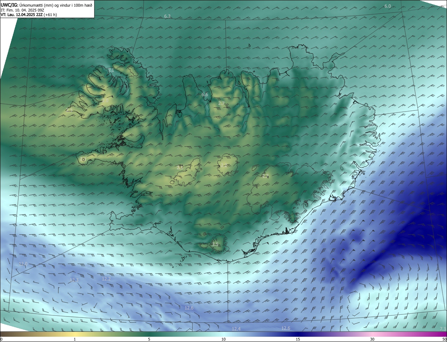Viewport: 447px width, 342px height.
Task: Click the '6.3' value label on map
Action: (x=167, y=16)
